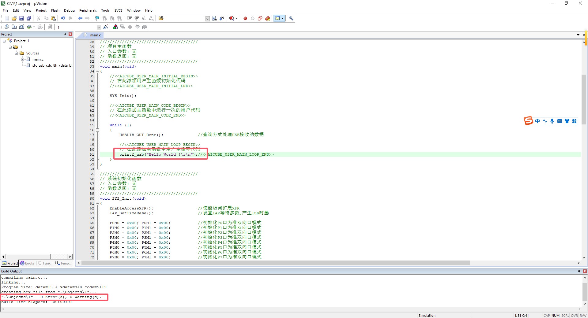Open Manage Project Items icon
The height and width of the screenshot is (318, 588).
[x=115, y=27]
